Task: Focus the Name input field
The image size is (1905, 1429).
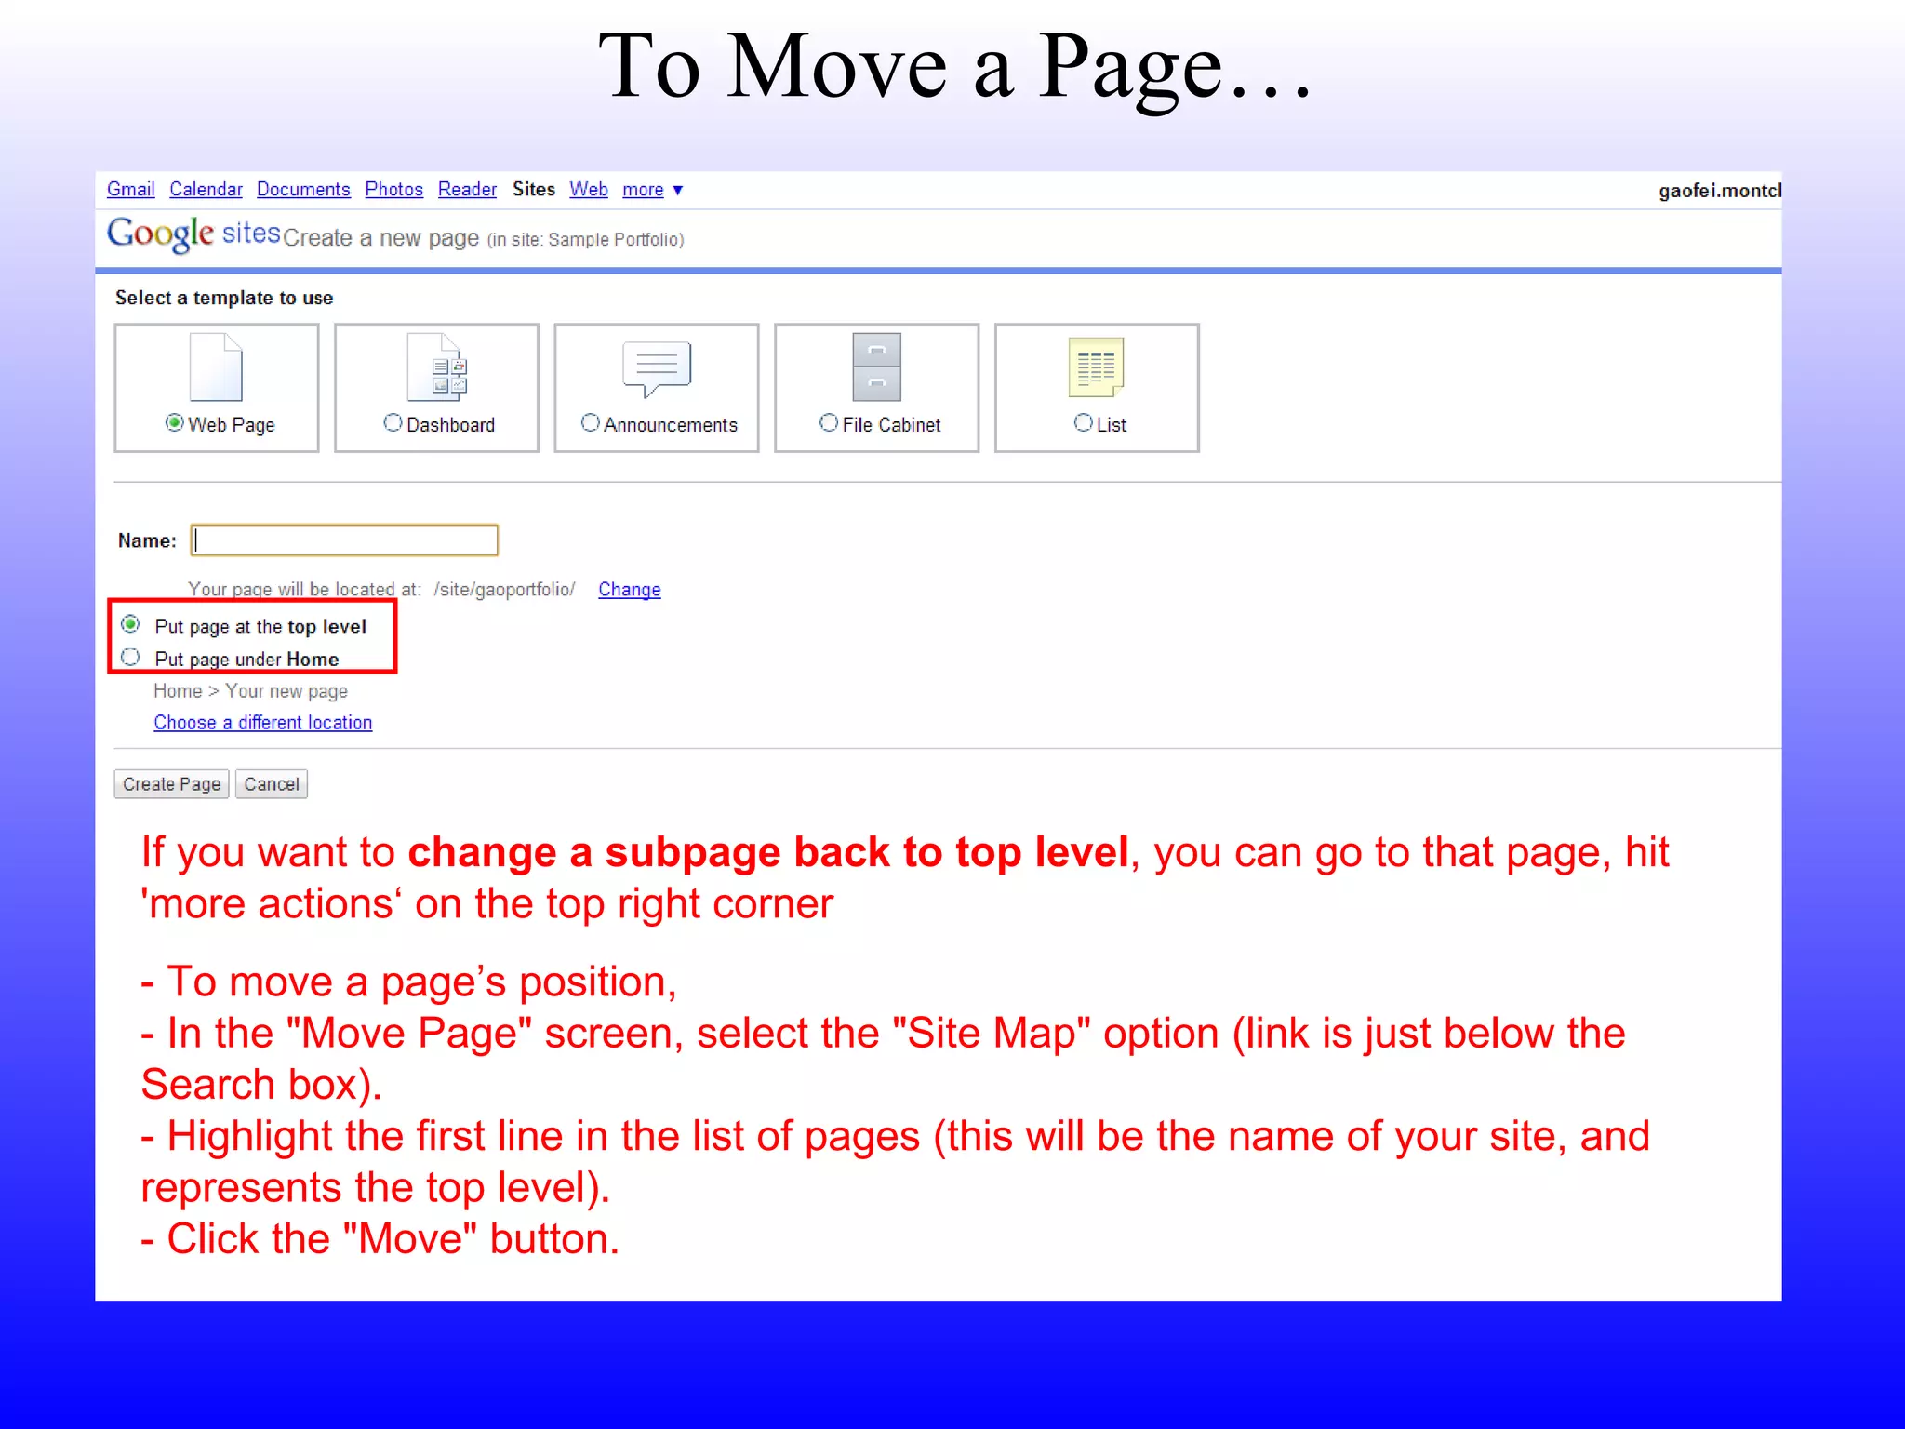Action: (x=344, y=541)
